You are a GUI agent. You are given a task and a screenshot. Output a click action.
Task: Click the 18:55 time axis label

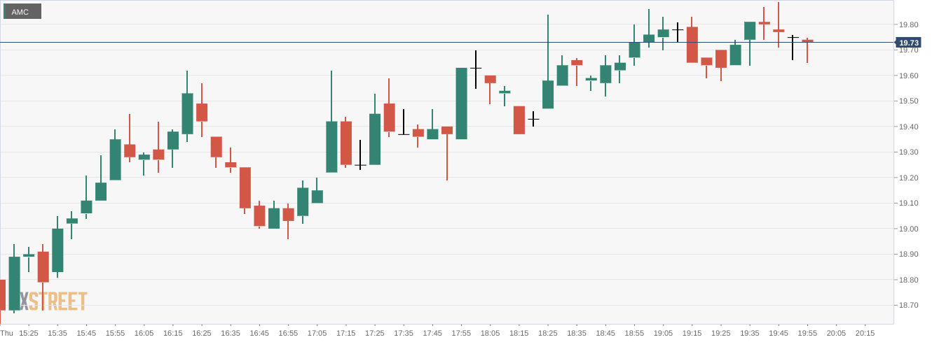coord(634,333)
